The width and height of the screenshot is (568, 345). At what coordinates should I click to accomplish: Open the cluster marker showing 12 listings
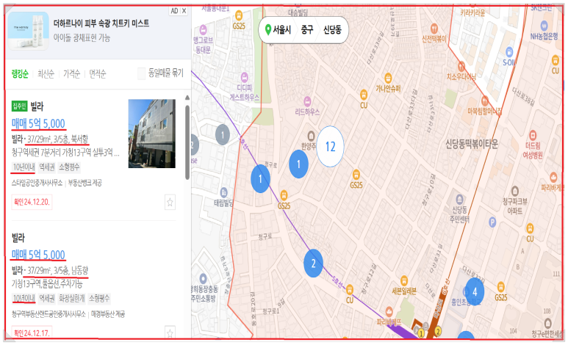click(331, 147)
